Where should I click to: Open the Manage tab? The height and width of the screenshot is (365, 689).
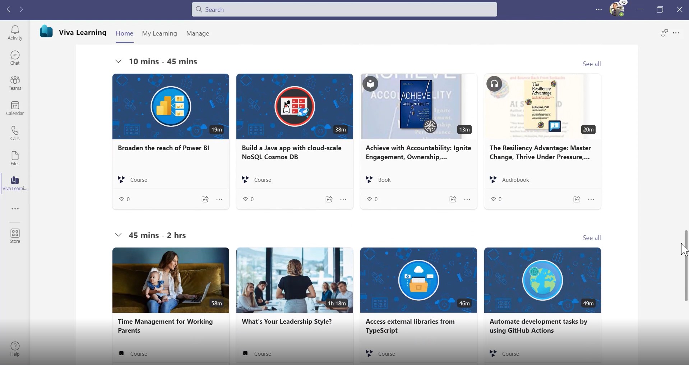tap(198, 33)
